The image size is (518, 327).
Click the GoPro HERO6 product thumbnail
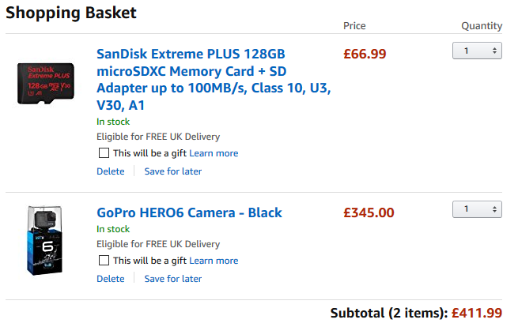point(46,242)
